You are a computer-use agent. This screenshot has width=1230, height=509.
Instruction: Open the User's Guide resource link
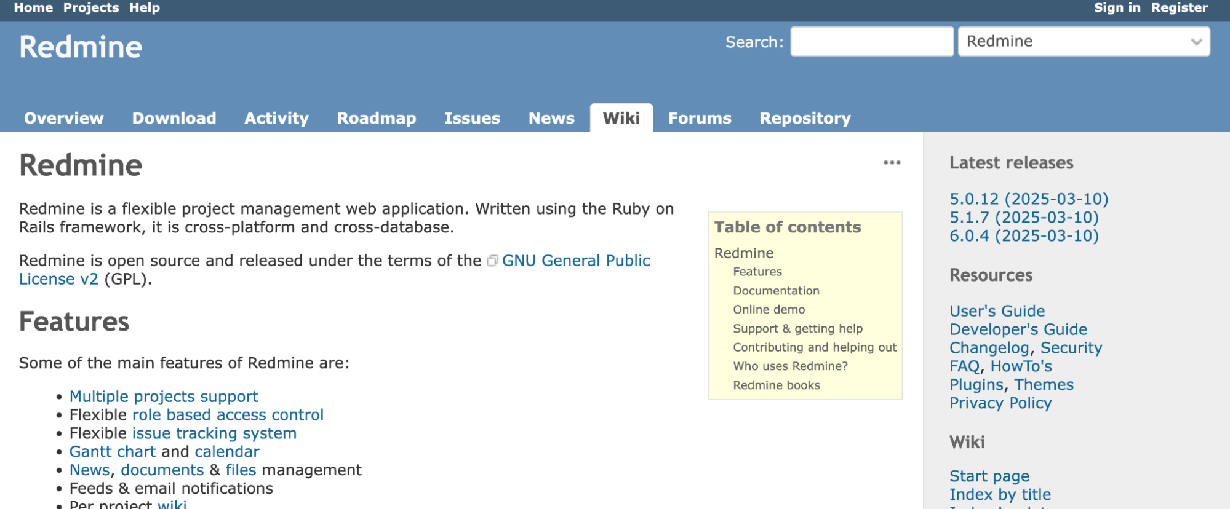(x=997, y=311)
